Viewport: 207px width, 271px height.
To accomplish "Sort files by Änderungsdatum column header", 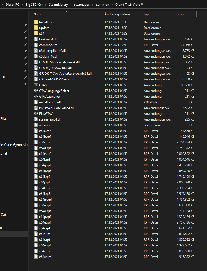I will pyautogui.click(x=117, y=14).
